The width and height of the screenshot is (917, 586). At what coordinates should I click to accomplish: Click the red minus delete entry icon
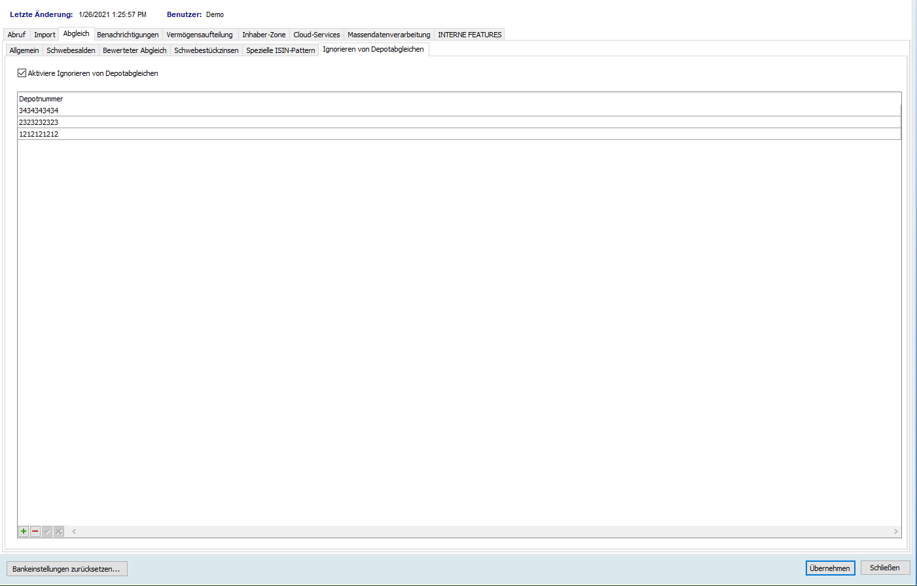click(x=35, y=531)
